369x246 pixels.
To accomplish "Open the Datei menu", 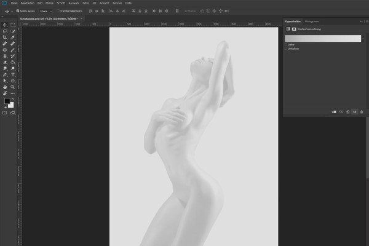I will [14, 3].
